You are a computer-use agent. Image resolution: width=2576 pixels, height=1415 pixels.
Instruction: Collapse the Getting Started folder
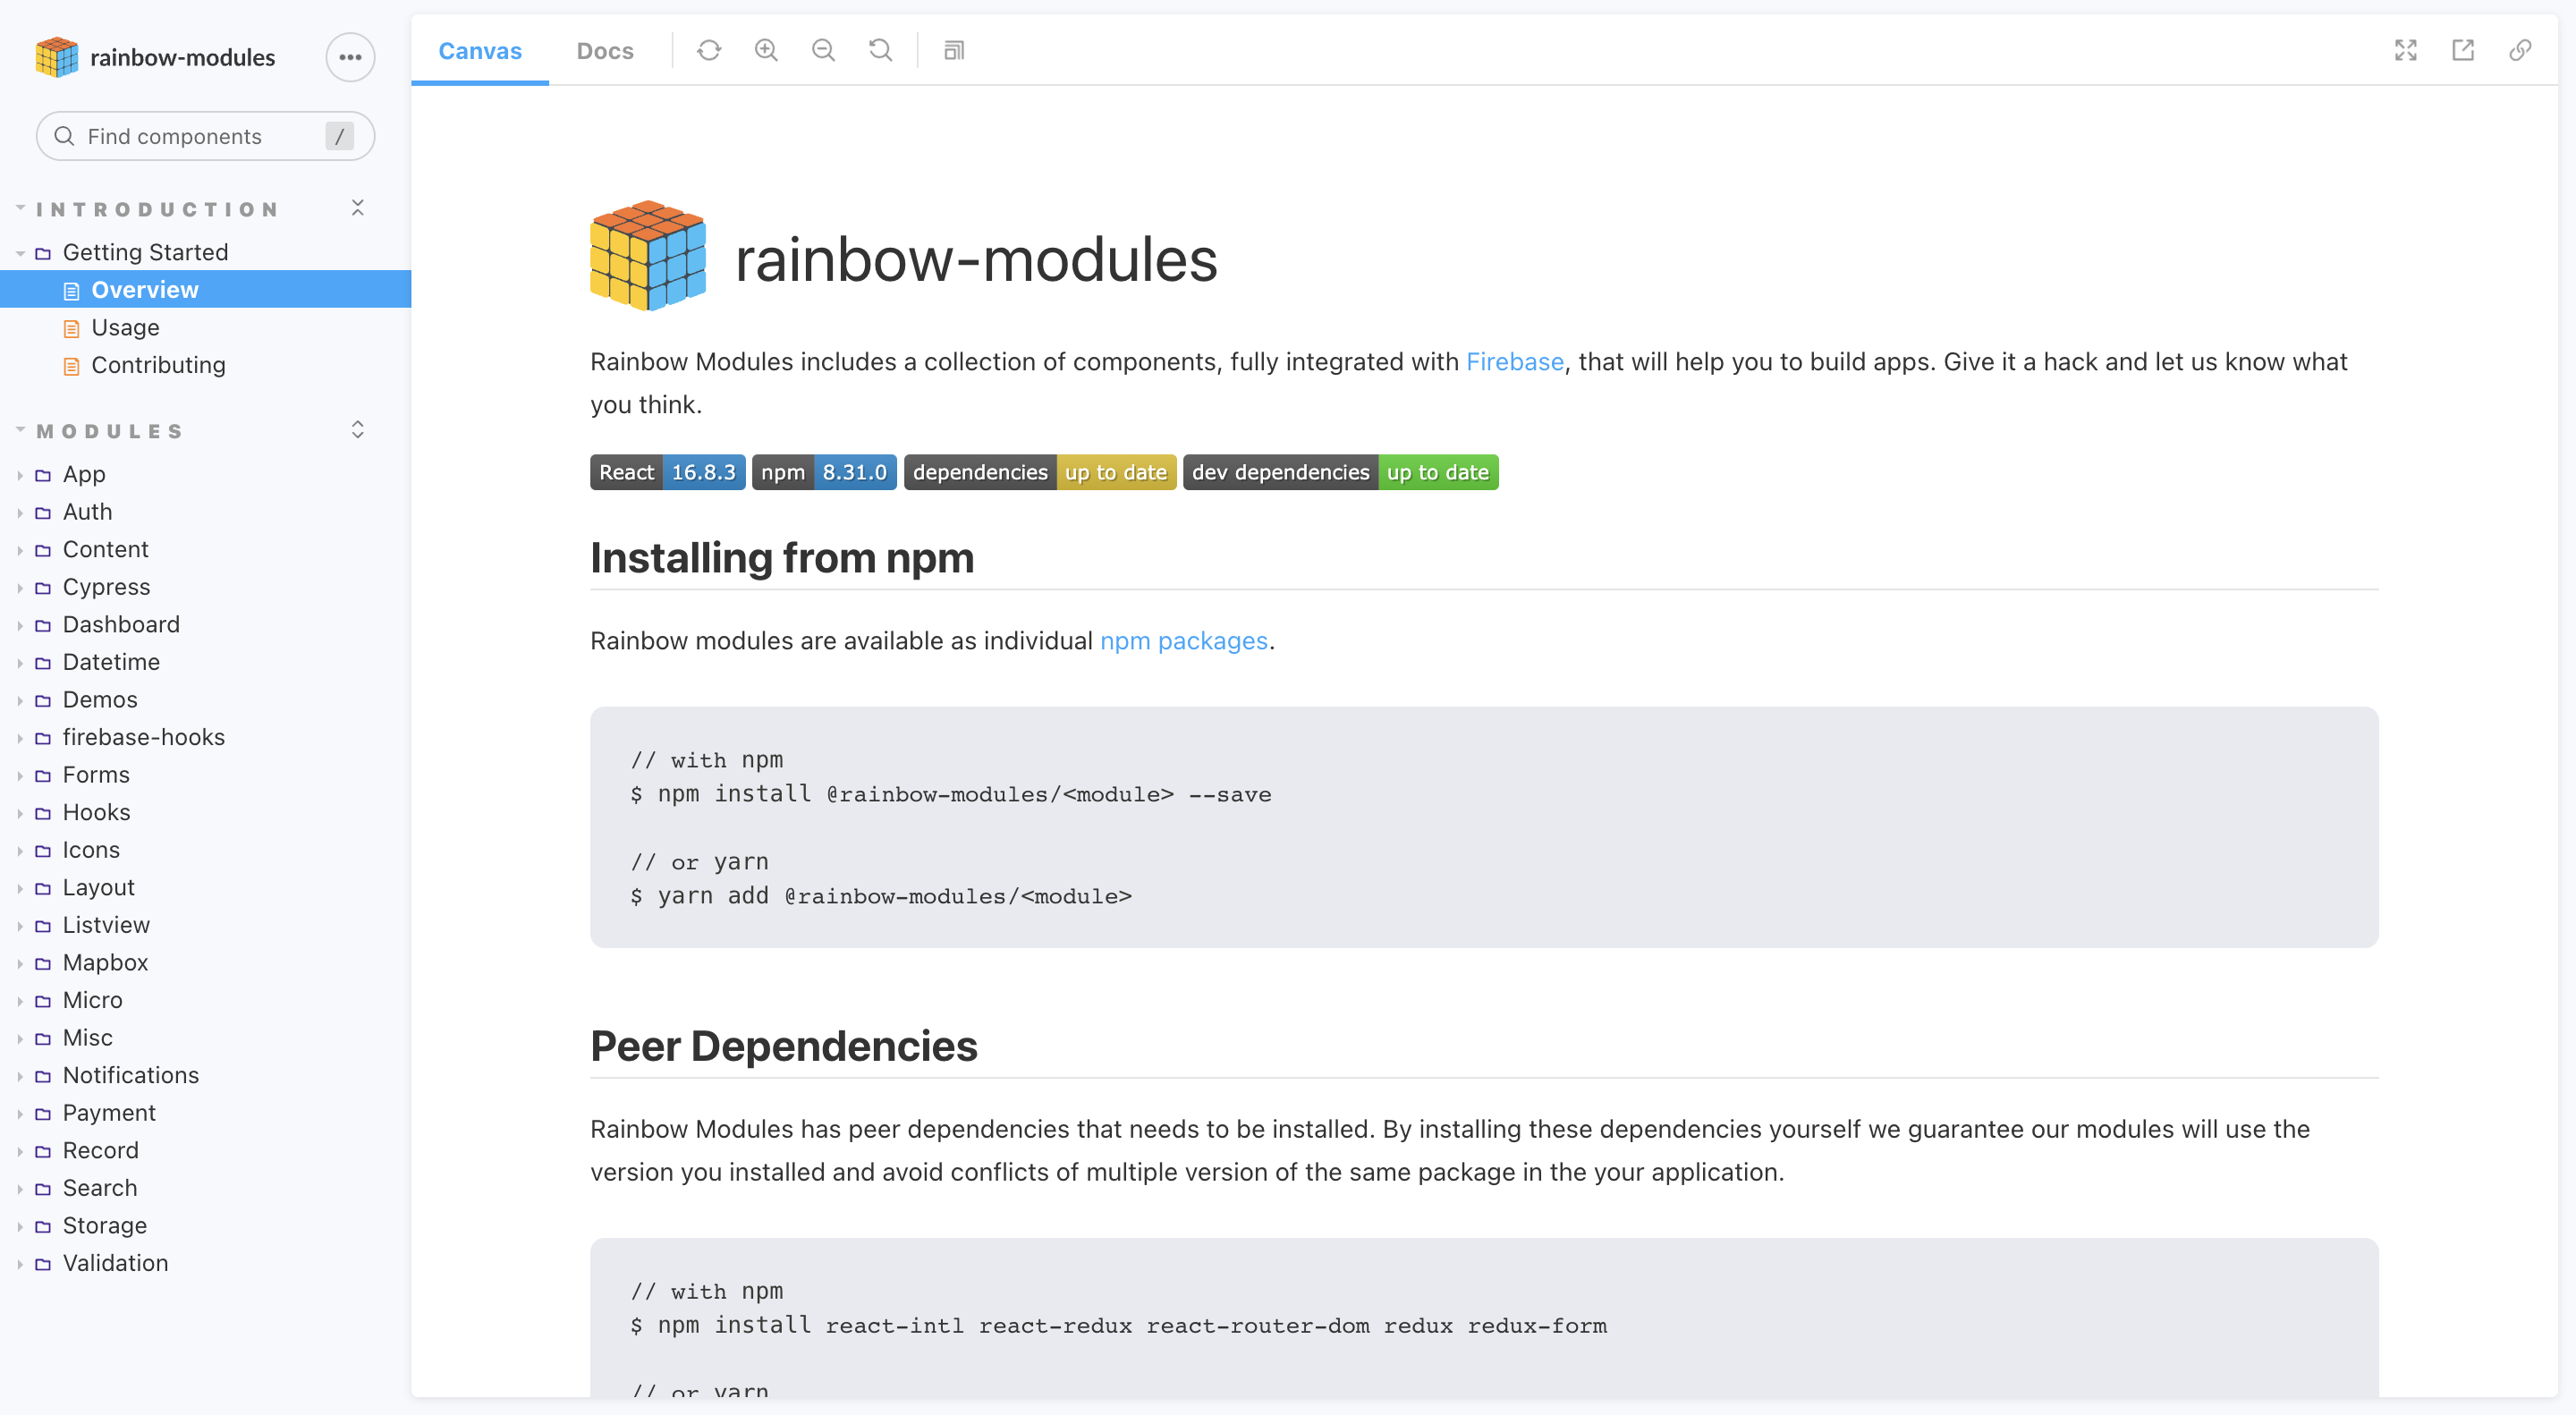click(145, 252)
